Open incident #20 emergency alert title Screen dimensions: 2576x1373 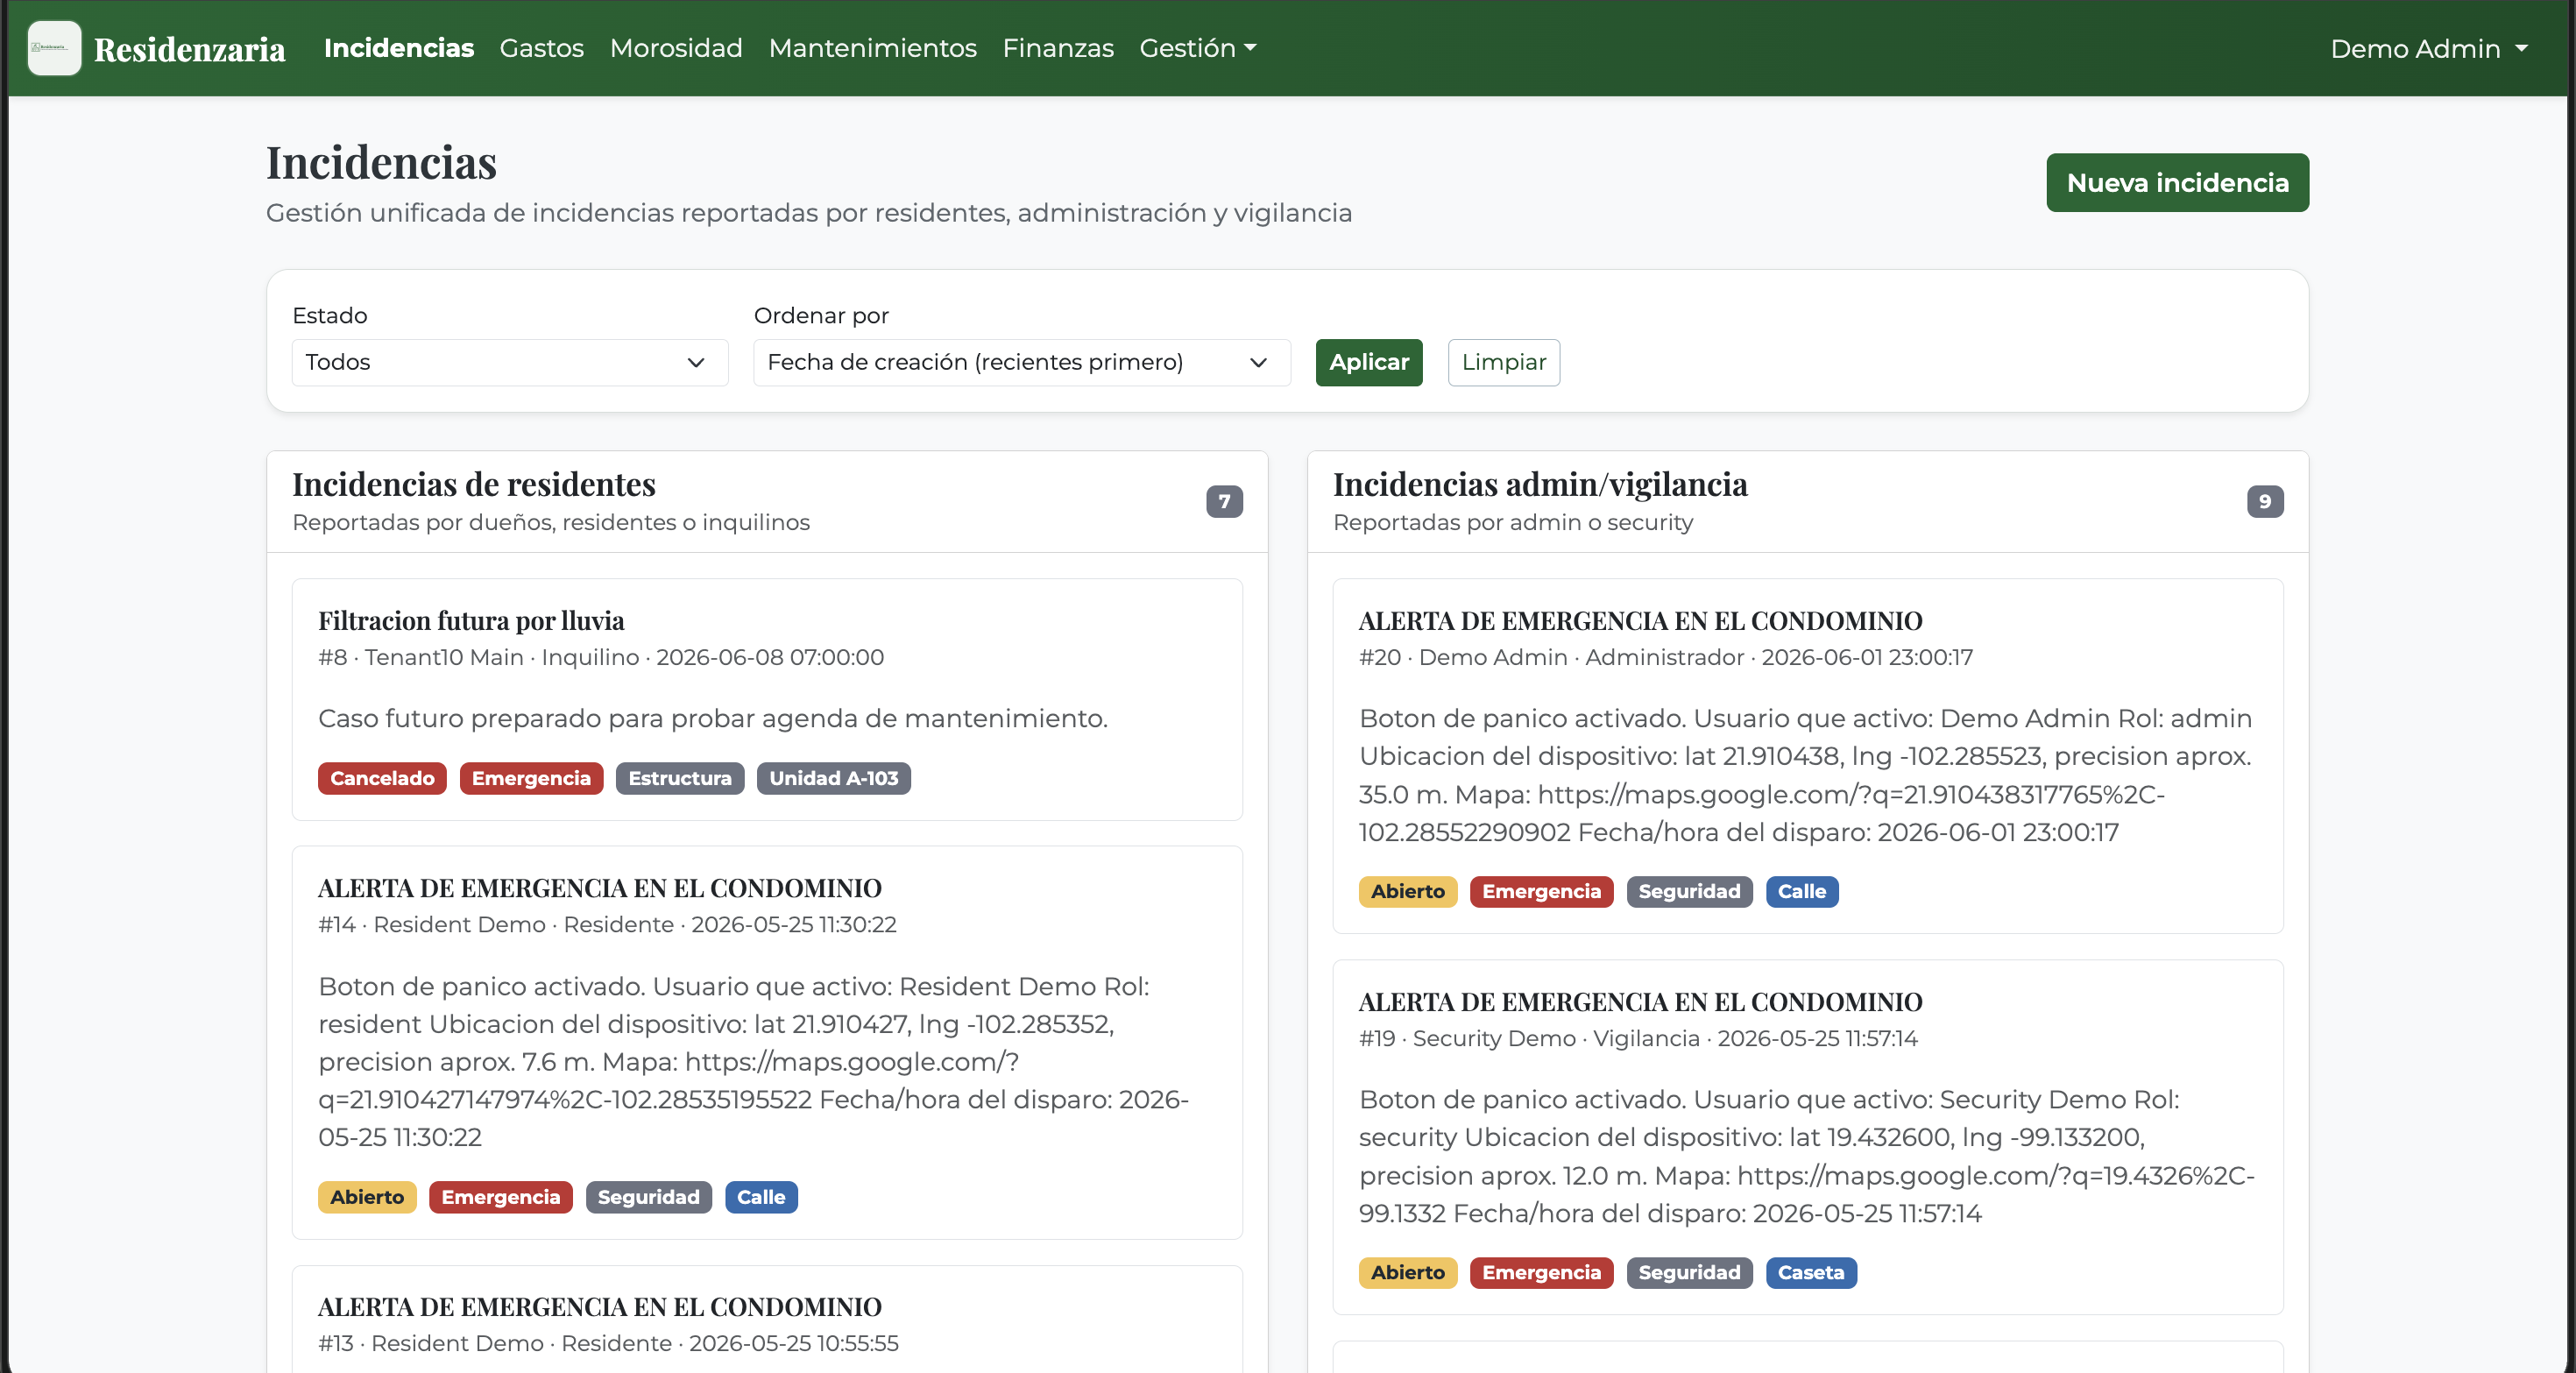click(x=1640, y=620)
